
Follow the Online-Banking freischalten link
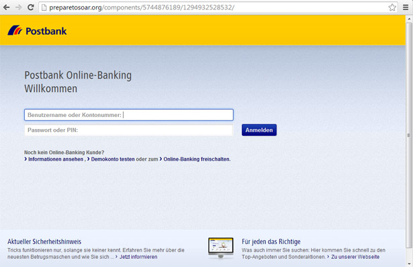coord(197,159)
